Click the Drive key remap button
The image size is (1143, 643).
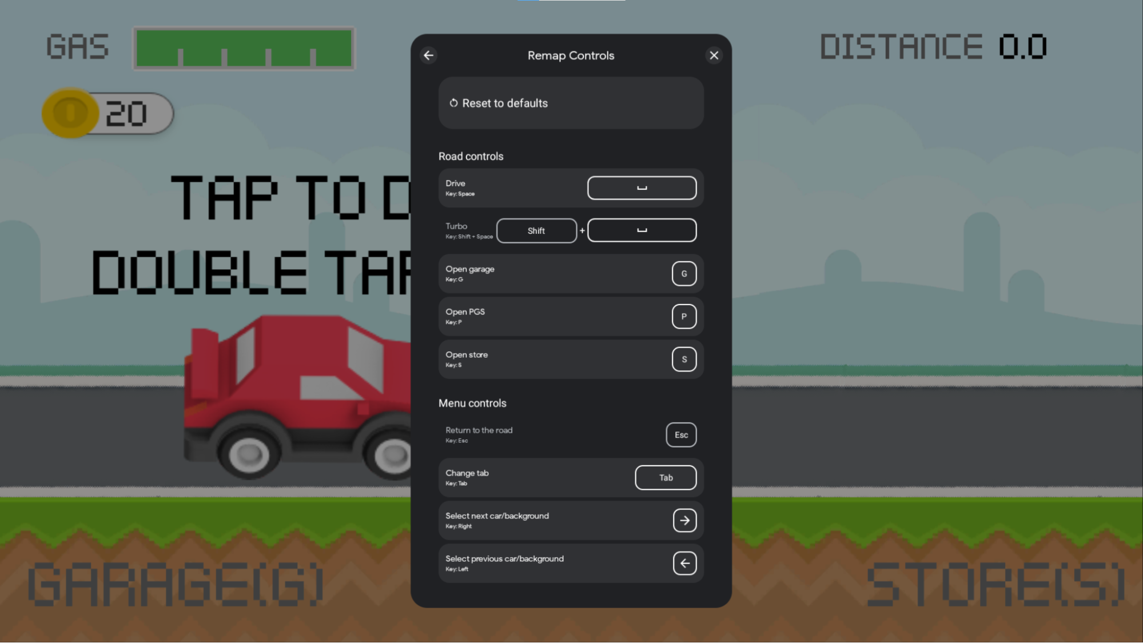[x=642, y=187]
